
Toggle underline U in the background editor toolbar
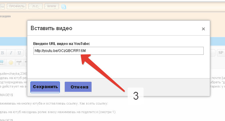click(x=19, y=53)
